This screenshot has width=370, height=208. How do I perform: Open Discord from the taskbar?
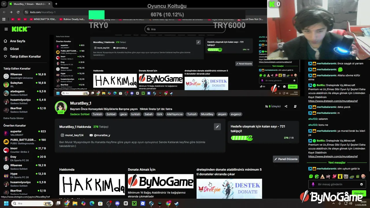click(117, 203)
